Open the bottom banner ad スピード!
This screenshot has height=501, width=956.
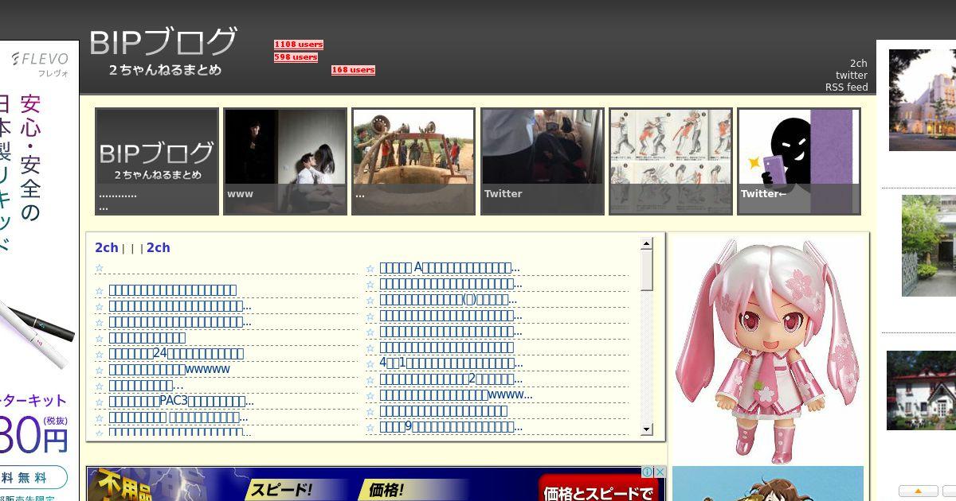pos(375,484)
